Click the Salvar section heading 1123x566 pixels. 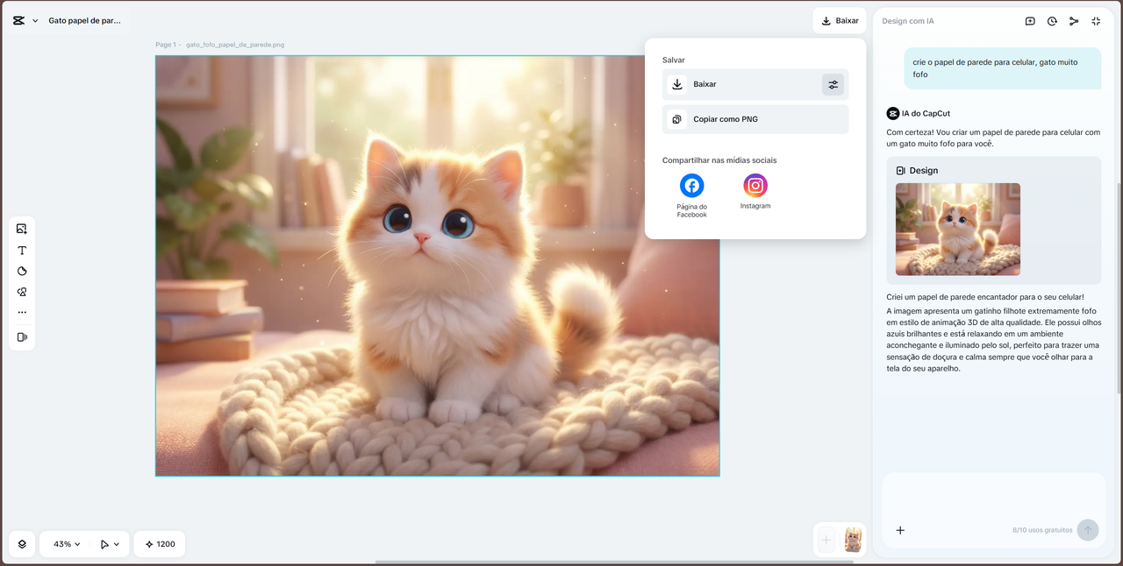(x=674, y=60)
